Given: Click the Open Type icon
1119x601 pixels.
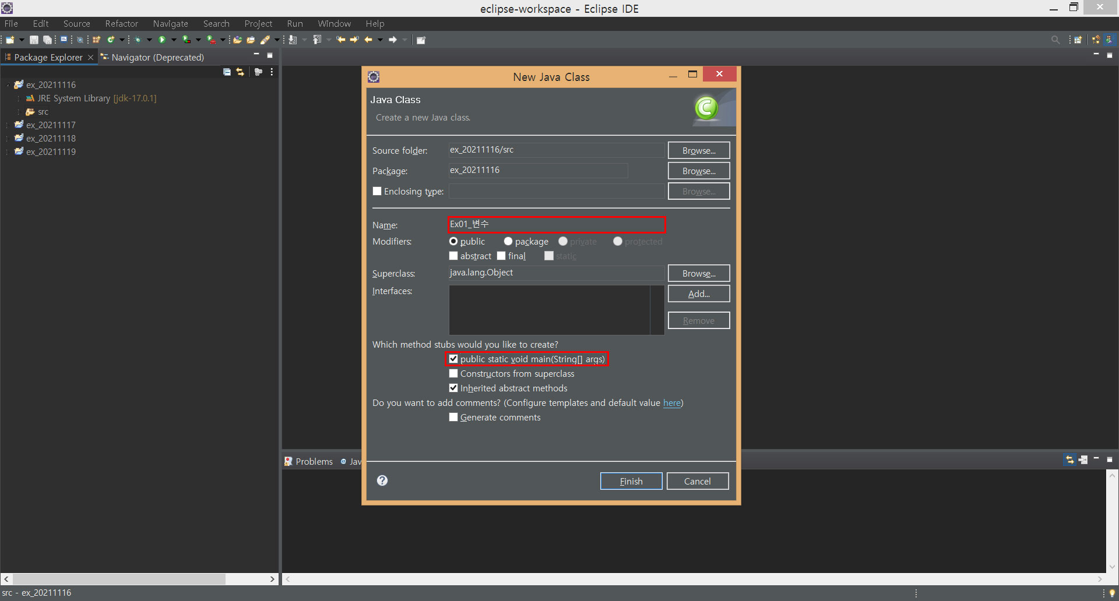Looking at the screenshot, I should [237, 40].
